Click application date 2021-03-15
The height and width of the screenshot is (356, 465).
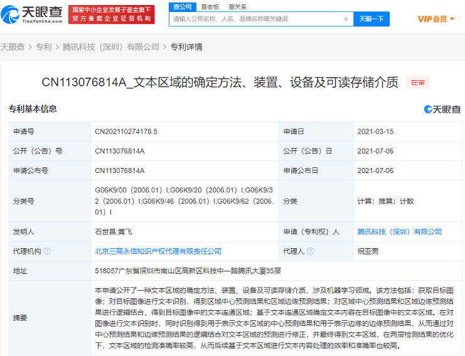click(375, 132)
